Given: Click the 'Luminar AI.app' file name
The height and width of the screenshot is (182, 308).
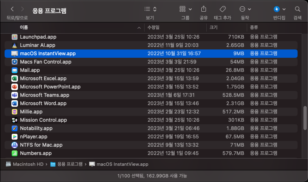Looking at the screenshot, I should pyautogui.click(x=38, y=45).
